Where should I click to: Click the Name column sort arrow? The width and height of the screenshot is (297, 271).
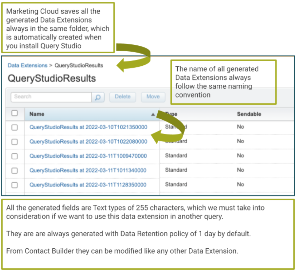pos(153,114)
